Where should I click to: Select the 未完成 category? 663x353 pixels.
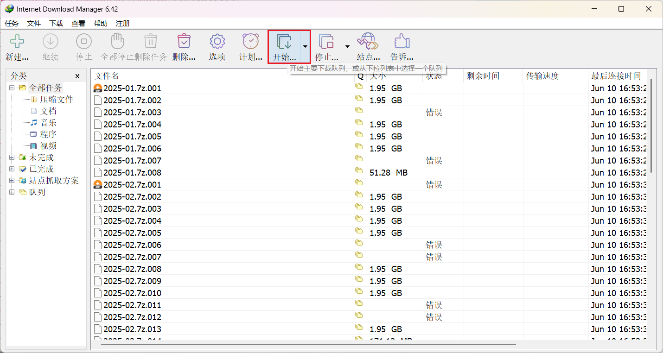[41, 158]
